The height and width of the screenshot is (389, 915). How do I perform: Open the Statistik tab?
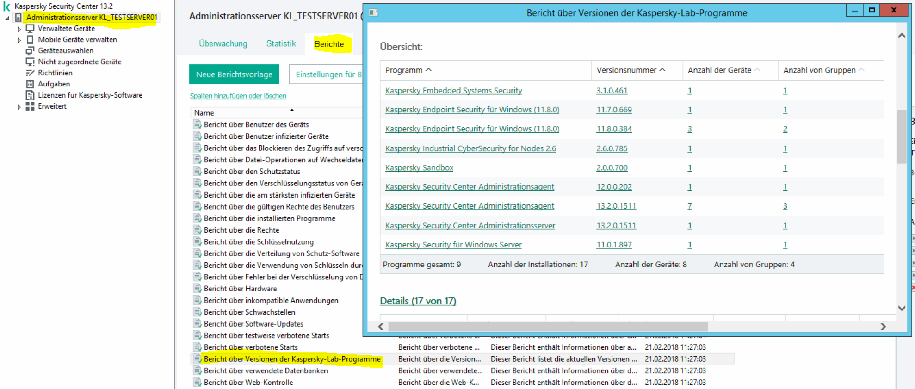tap(281, 44)
